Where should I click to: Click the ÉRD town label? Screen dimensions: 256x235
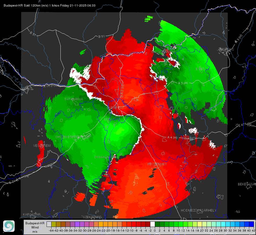(x=107, y=119)
